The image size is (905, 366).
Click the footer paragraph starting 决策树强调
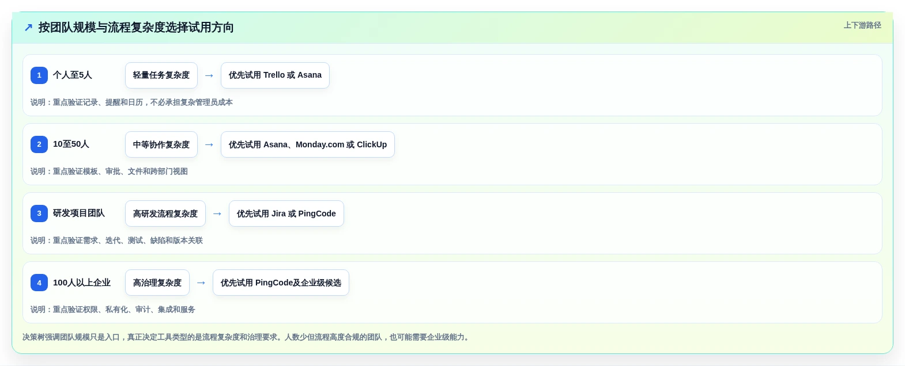[247, 337]
